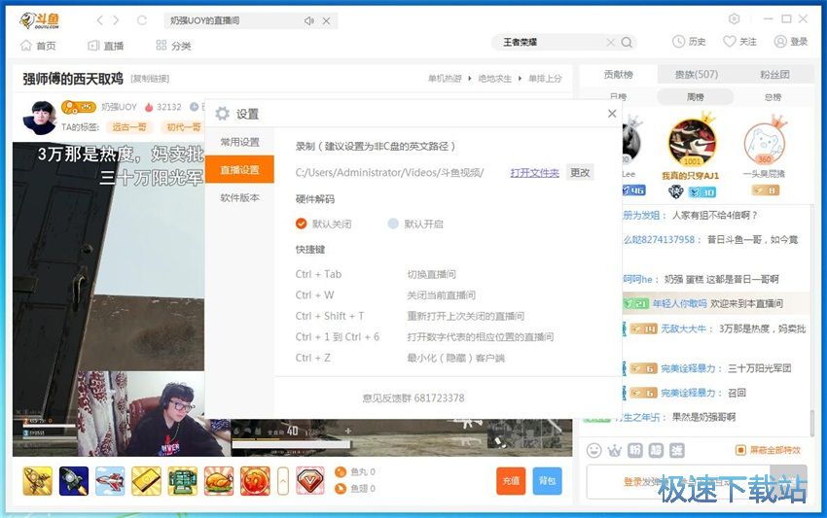The height and width of the screenshot is (518, 827).
Task: Click username 无敌大大牛 in chat
Action: (x=683, y=328)
